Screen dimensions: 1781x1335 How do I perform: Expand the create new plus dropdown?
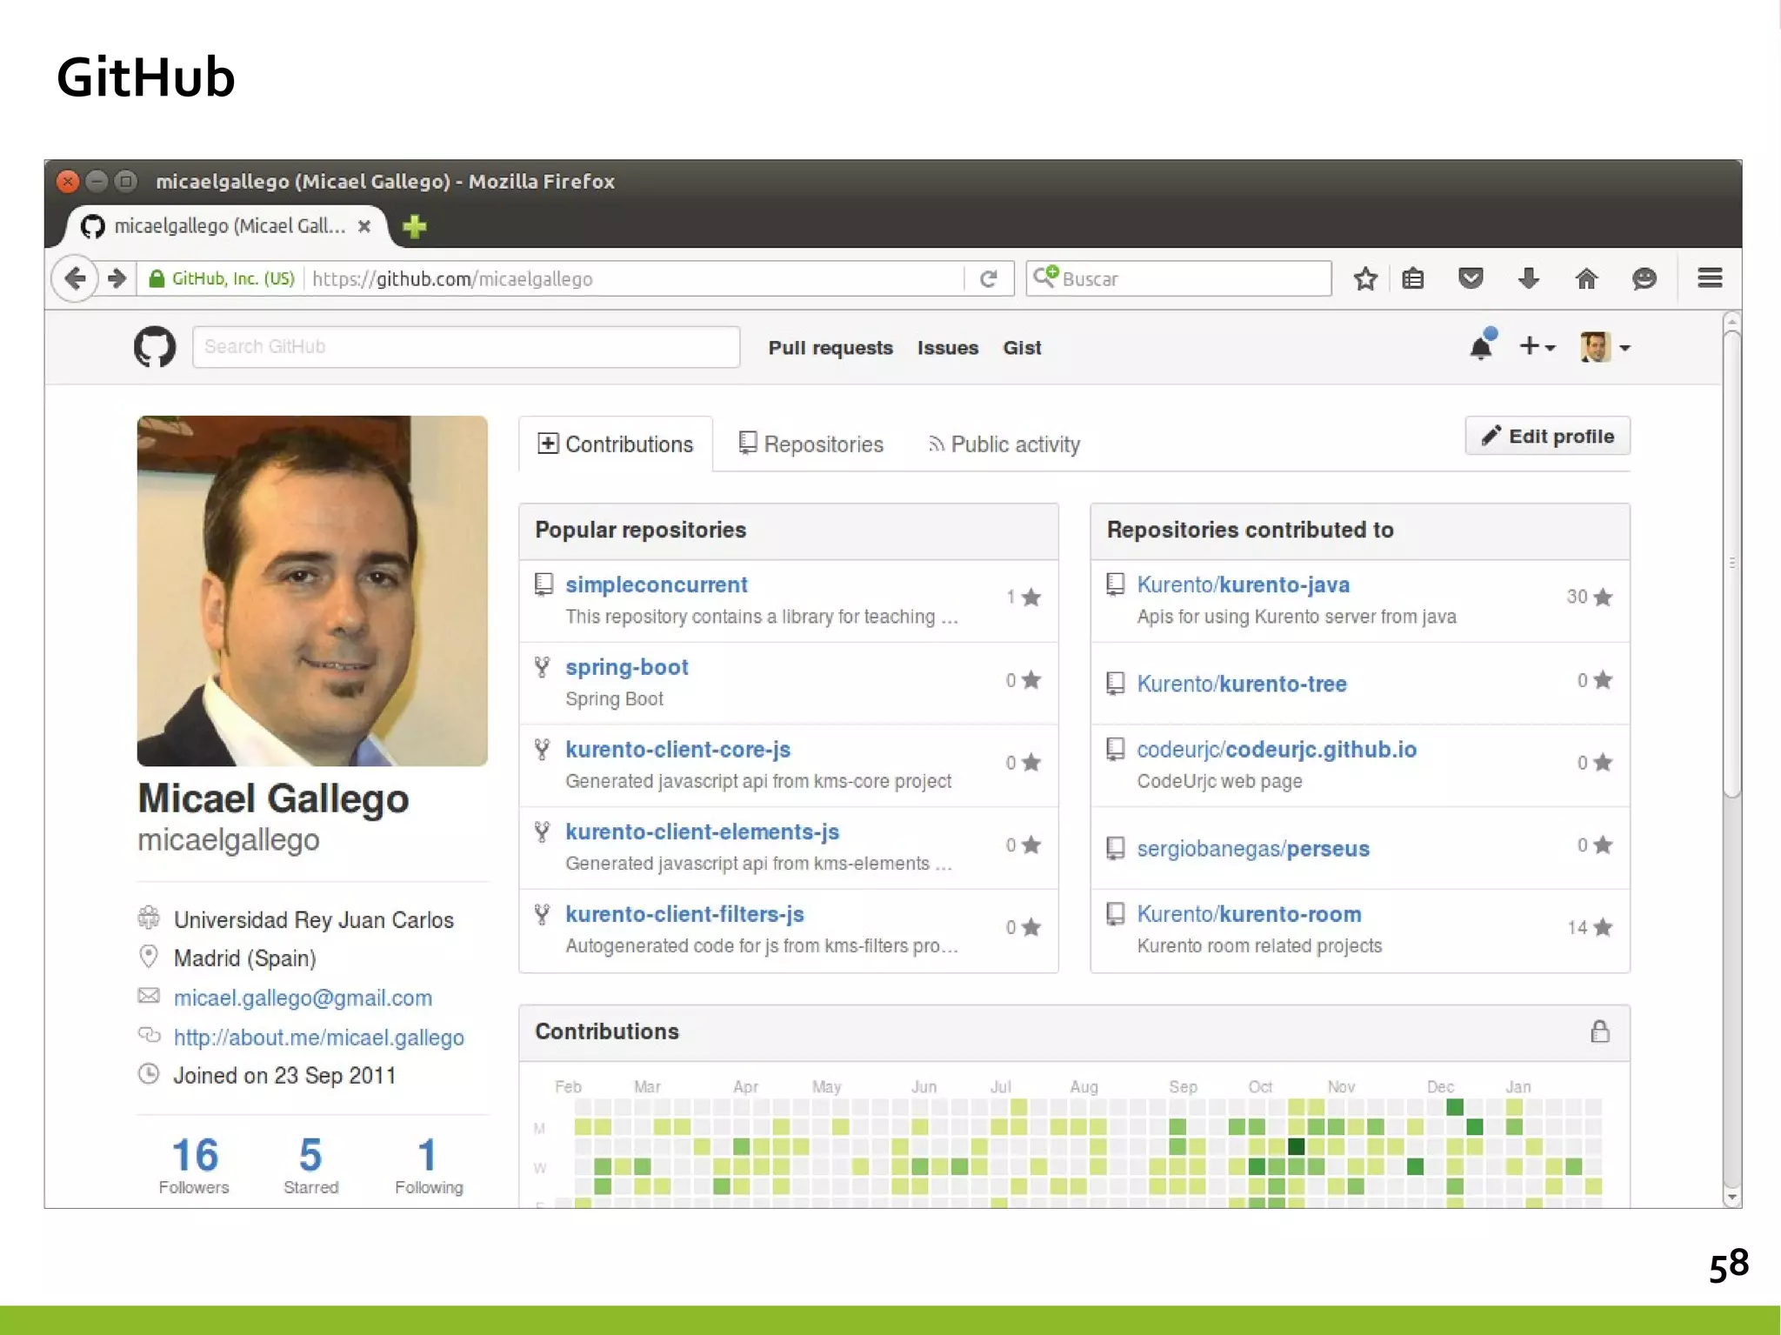[1537, 346]
